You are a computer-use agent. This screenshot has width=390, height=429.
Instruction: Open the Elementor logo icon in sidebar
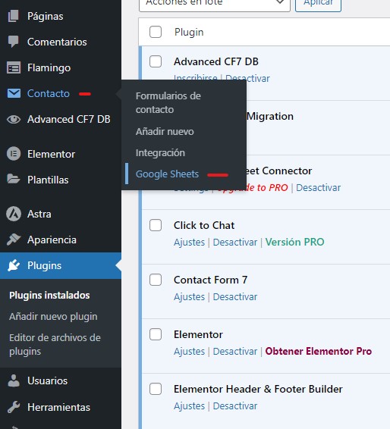[14, 154]
